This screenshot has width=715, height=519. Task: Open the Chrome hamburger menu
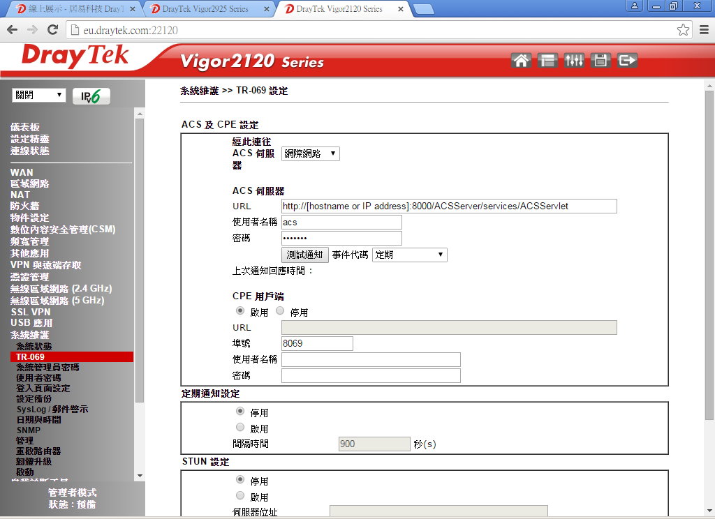[x=704, y=30]
